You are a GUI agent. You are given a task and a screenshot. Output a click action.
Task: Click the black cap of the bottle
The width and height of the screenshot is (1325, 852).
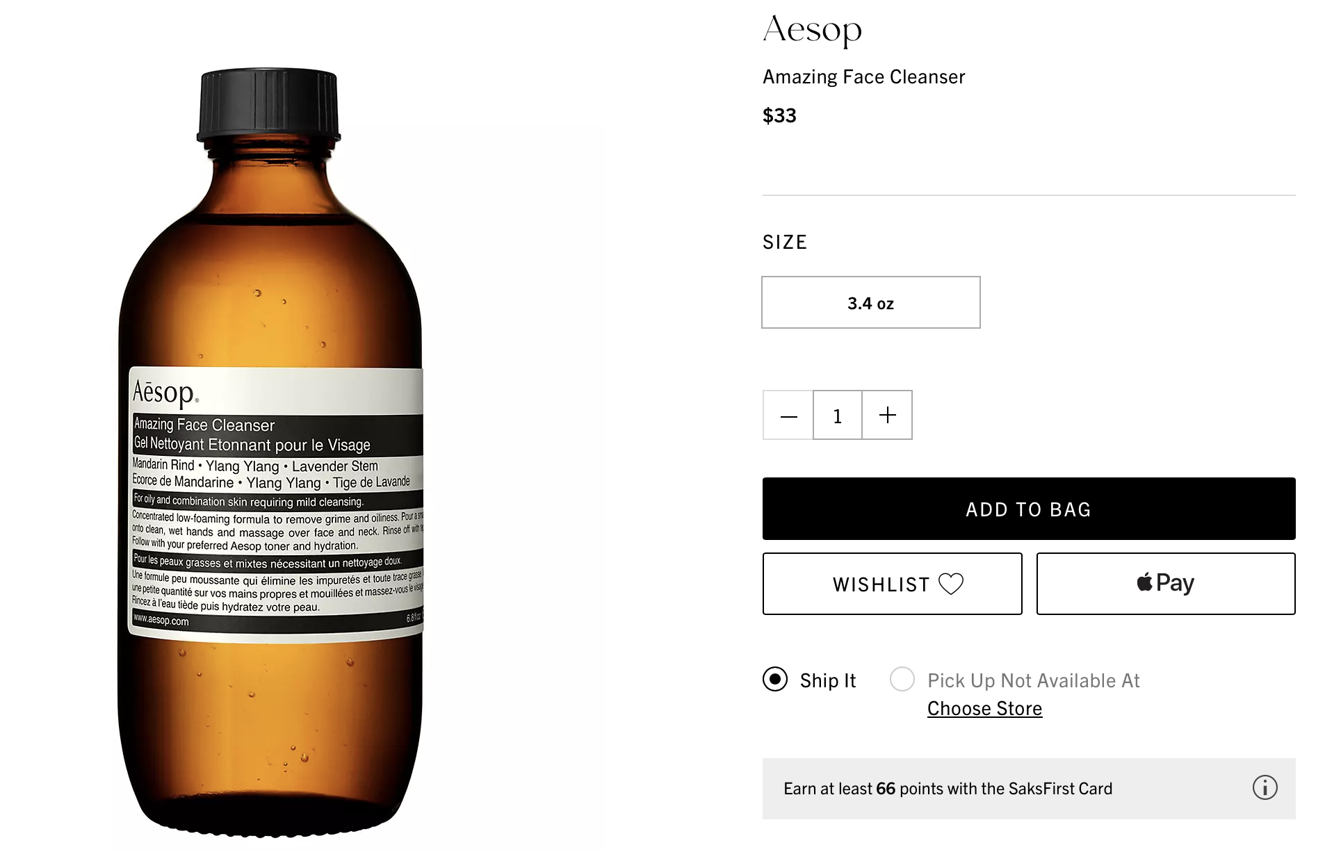(x=269, y=104)
